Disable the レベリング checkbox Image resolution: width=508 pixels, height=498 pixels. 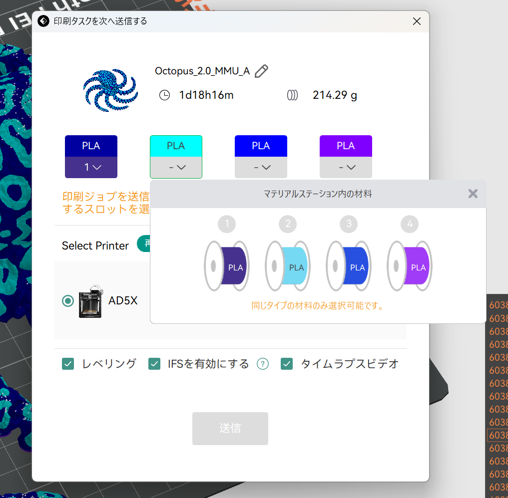[x=68, y=364]
